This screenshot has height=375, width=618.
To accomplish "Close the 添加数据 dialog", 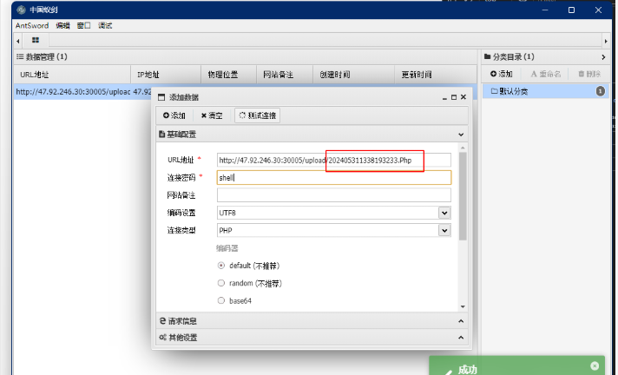I will click(x=463, y=97).
